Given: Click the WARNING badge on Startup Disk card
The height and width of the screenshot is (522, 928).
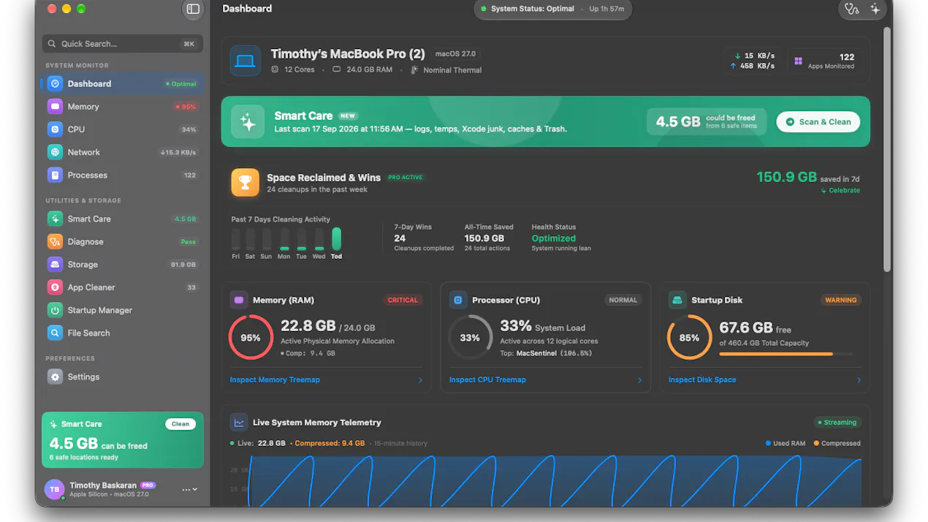Looking at the screenshot, I should 840,300.
